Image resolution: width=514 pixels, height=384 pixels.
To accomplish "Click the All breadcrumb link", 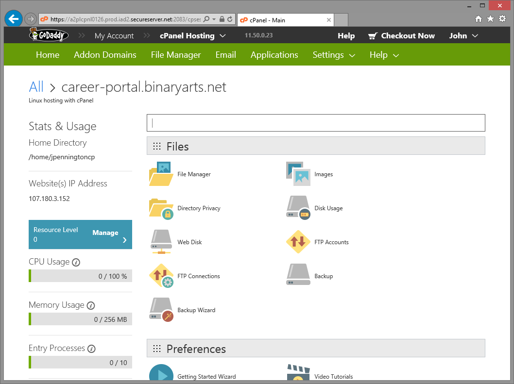I will click(36, 87).
